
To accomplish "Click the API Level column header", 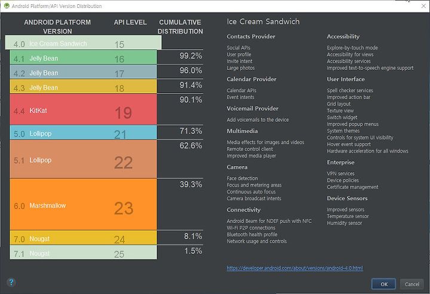I will pyautogui.click(x=130, y=22).
